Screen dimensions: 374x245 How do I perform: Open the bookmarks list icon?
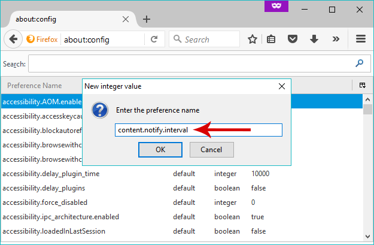pyautogui.click(x=271, y=39)
